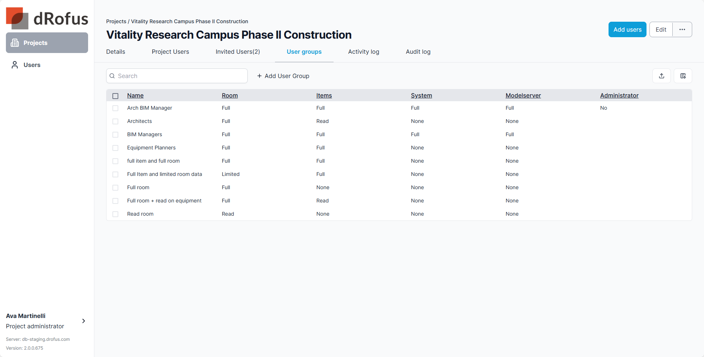Select the Equipment Planners row checkbox
Screen dimensions: 704x357
[x=115, y=148]
